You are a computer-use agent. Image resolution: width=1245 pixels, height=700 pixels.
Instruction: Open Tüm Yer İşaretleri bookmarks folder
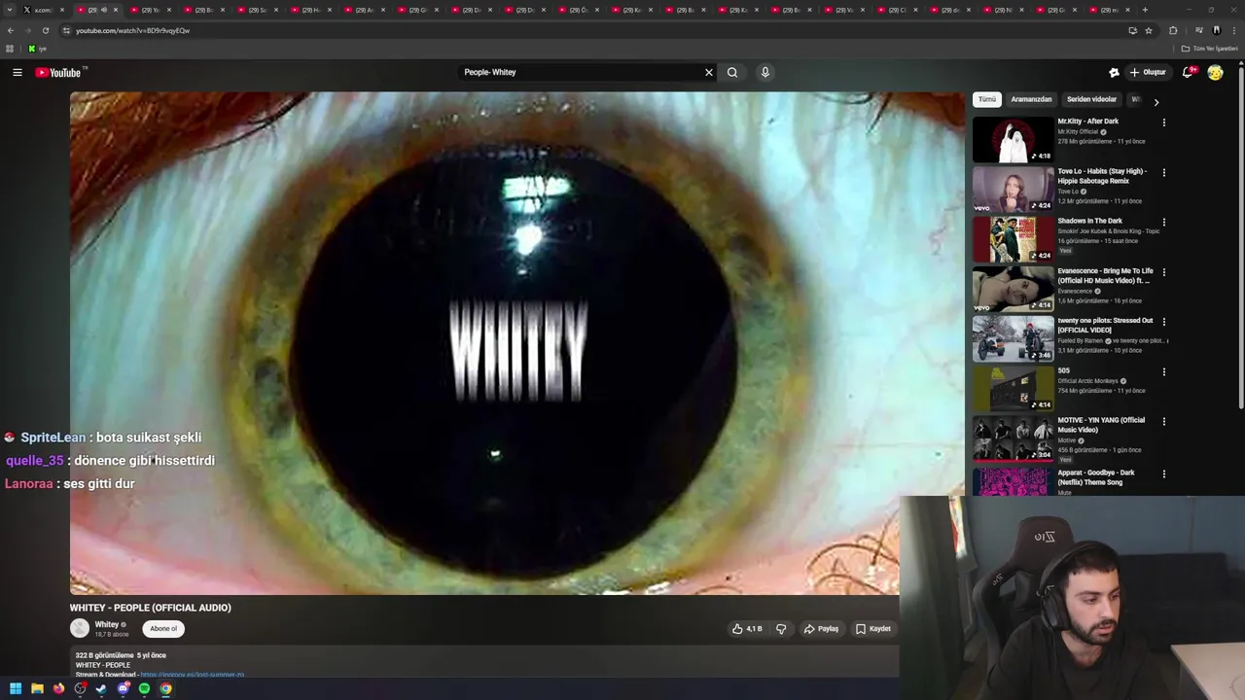1211,49
